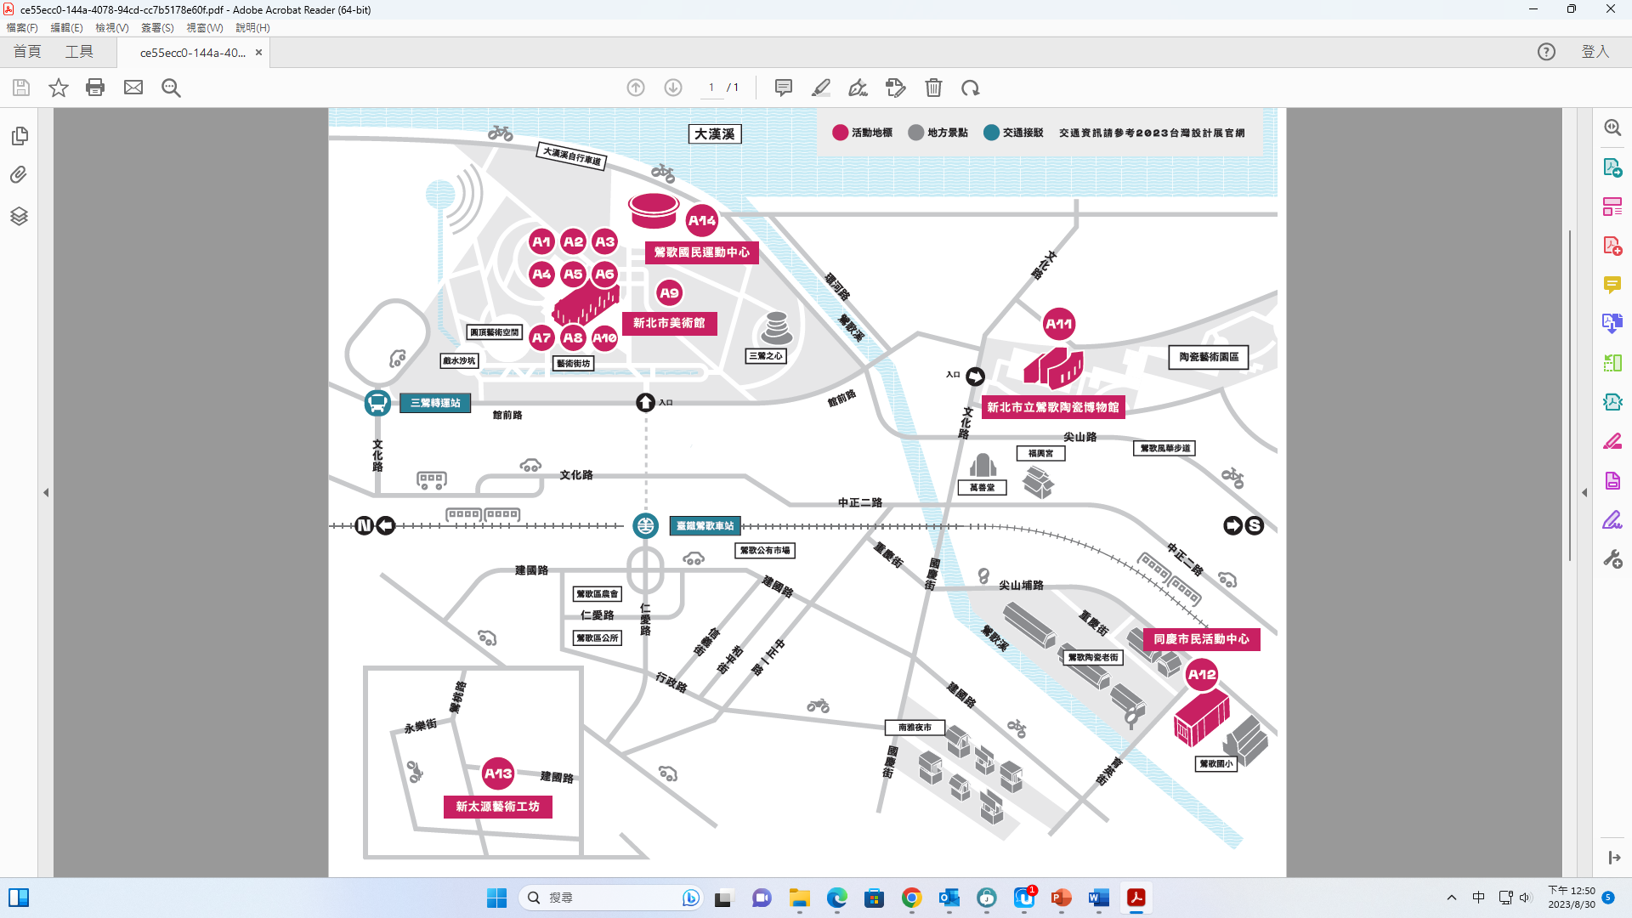The width and height of the screenshot is (1632, 918).
Task: Click the Rotate page icon in toolbar
Action: click(x=970, y=88)
